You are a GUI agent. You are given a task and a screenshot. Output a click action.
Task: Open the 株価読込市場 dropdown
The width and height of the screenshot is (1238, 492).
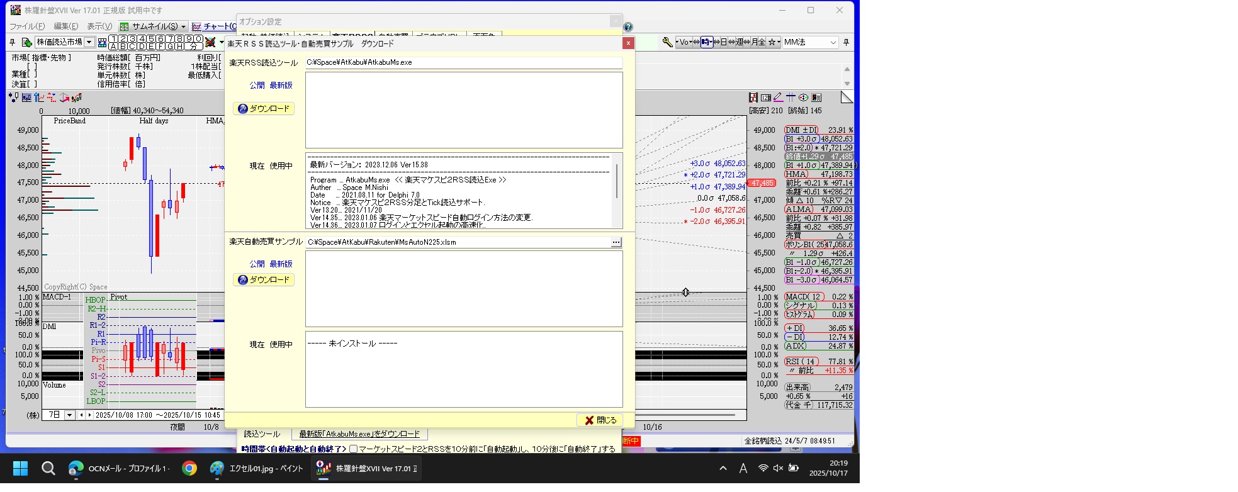click(x=89, y=42)
